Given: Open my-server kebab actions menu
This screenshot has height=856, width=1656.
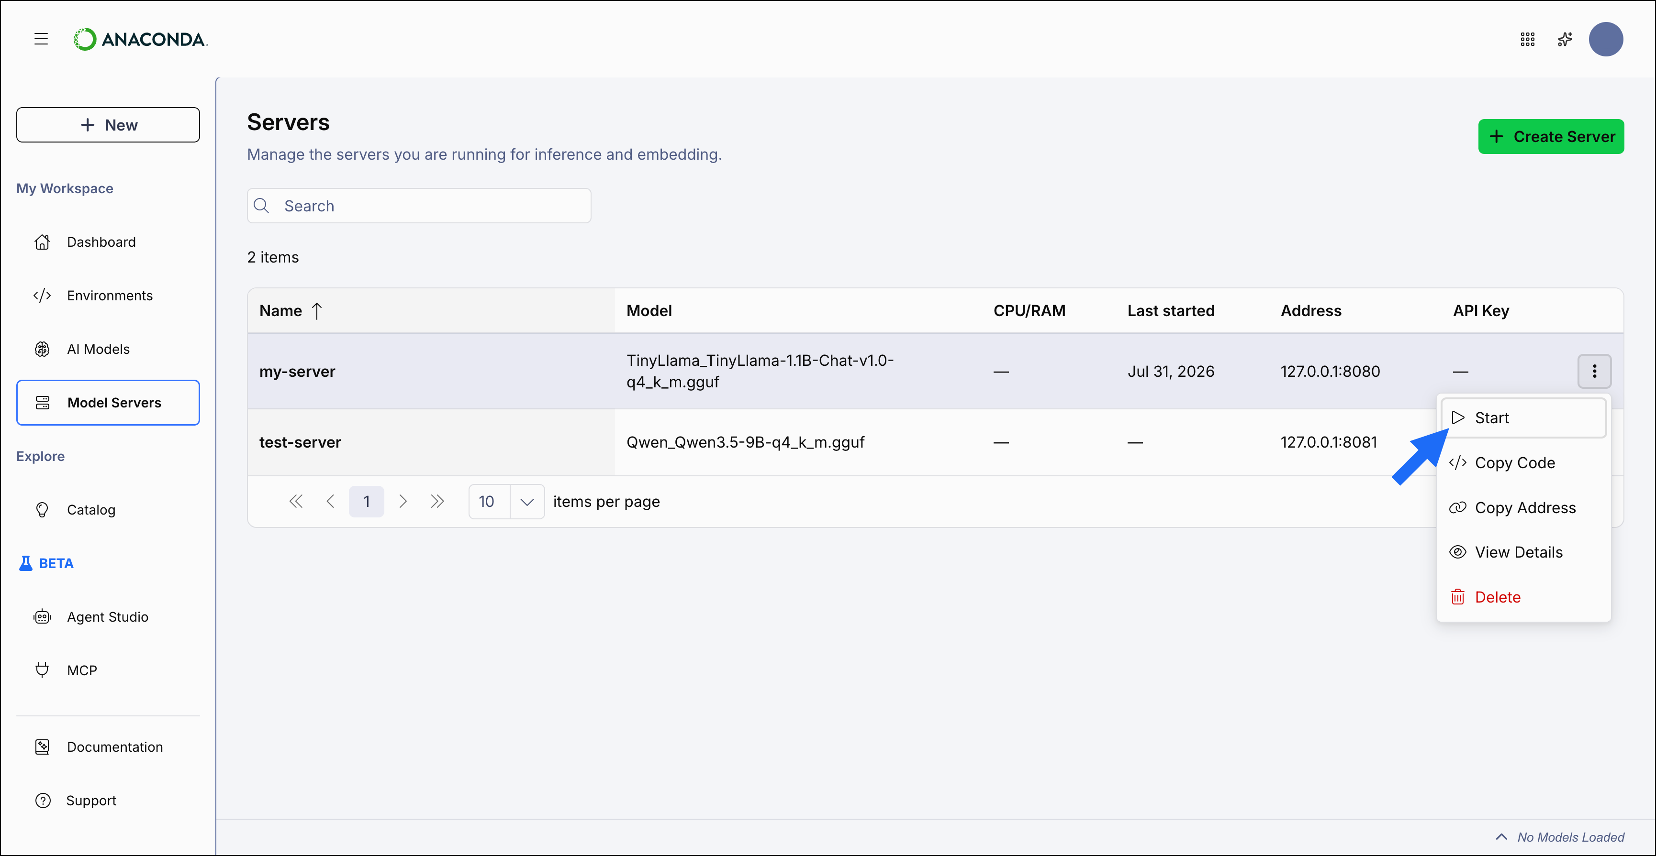Looking at the screenshot, I should point(1594,371).
